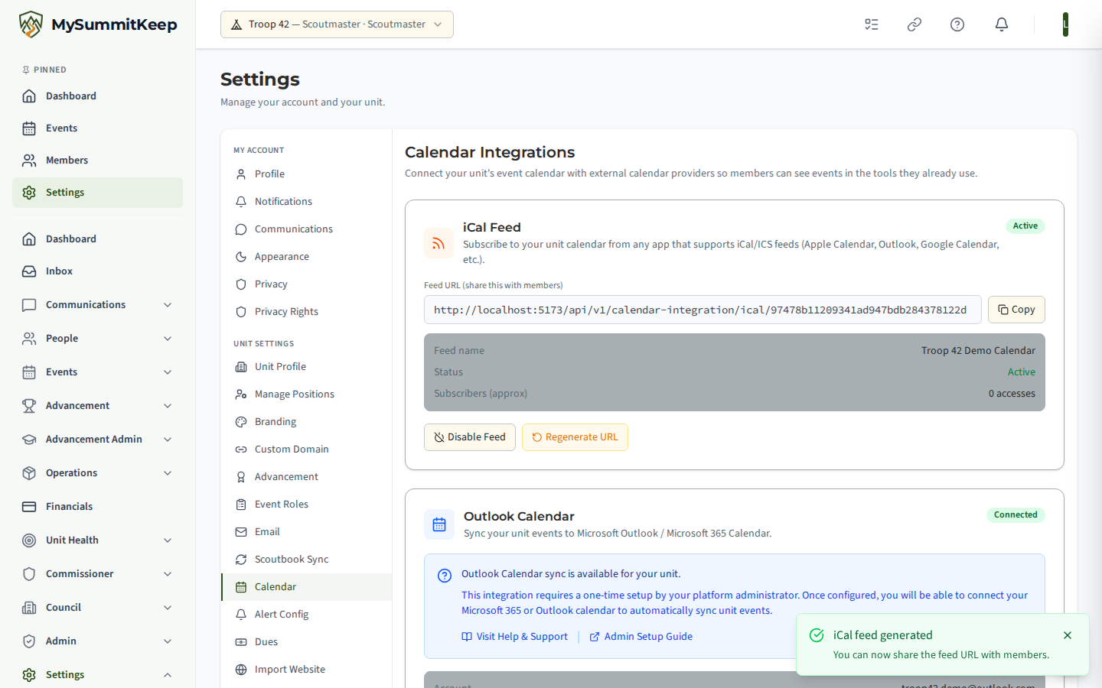Click the MySummitKeep logo icon
Viewport: 1102px width, 688px height.
point(31,24)
